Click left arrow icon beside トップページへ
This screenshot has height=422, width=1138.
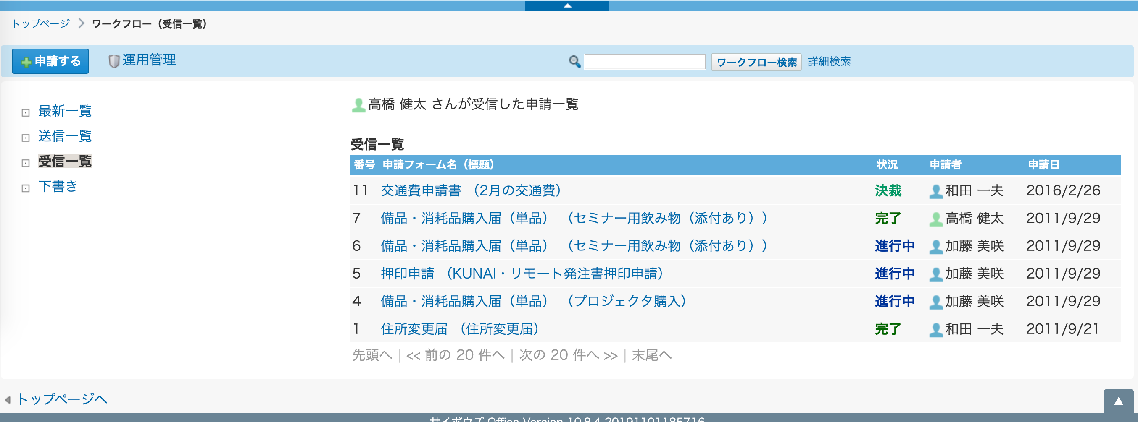8,400
